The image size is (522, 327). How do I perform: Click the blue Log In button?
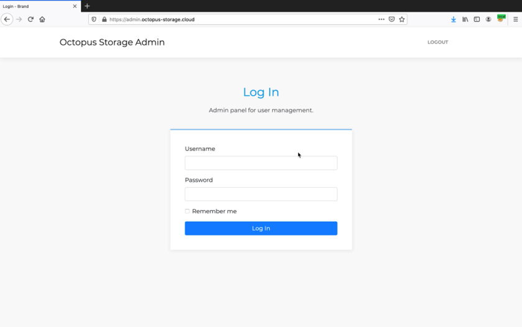coord(261,228)
